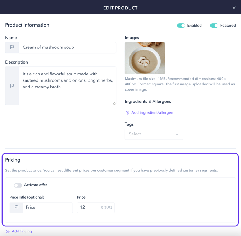Screen dimensions: 241x236
Task: Click the Price Title input field
Action: [x=48, y=208]
